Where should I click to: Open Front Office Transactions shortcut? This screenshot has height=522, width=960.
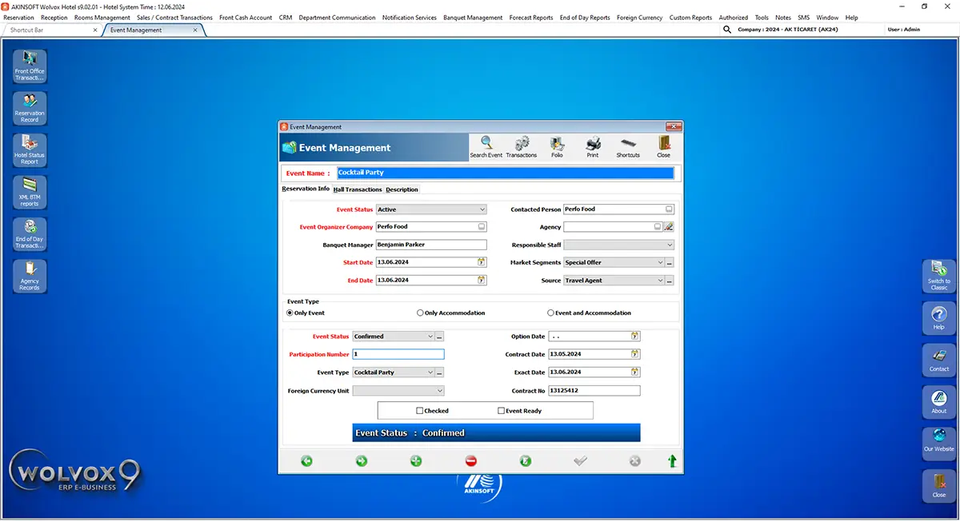click(30, 66)
